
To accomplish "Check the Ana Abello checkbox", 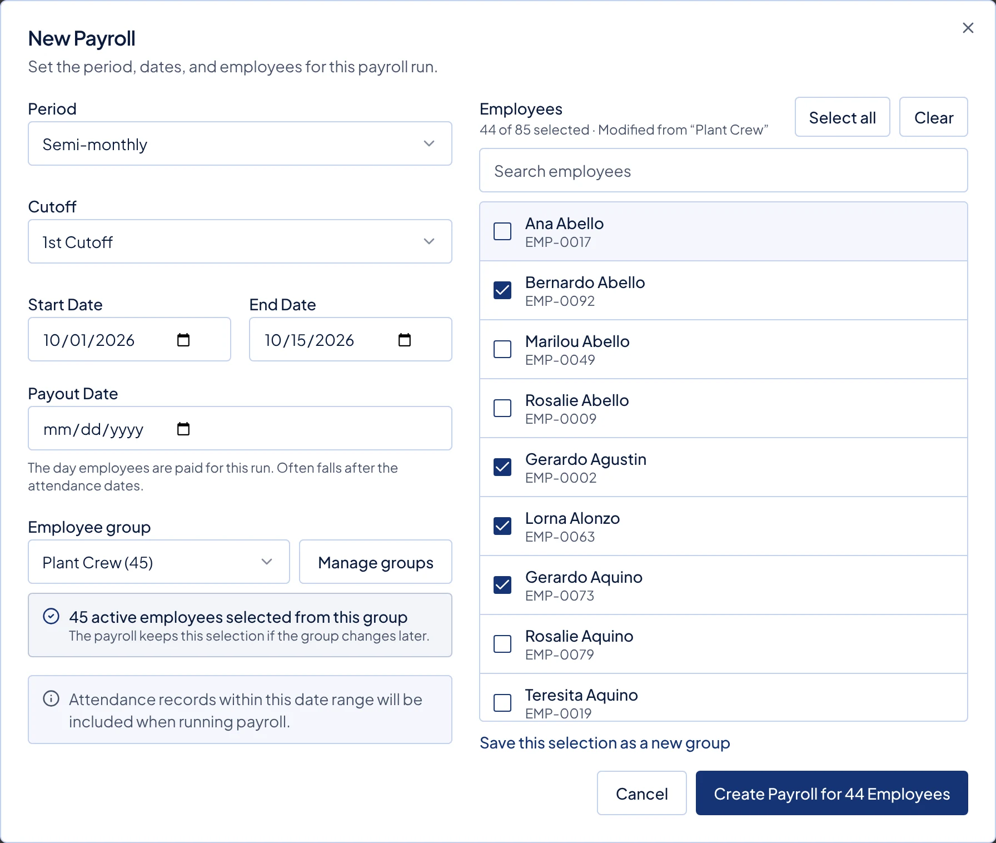I will coord(502,231).
